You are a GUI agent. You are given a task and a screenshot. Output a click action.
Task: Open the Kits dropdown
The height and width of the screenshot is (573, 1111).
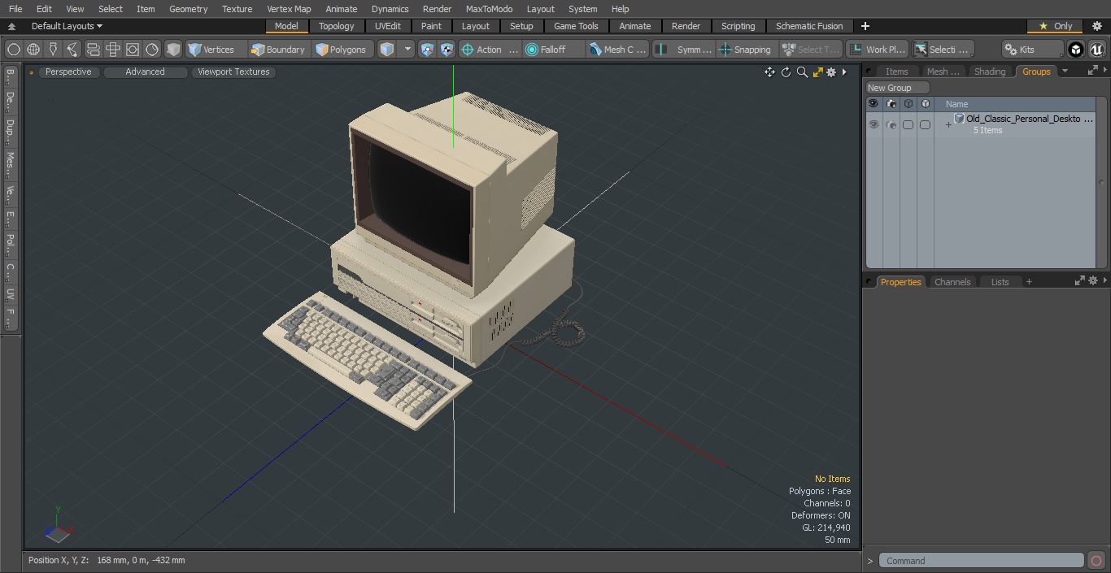click(x=1031, y=50)
